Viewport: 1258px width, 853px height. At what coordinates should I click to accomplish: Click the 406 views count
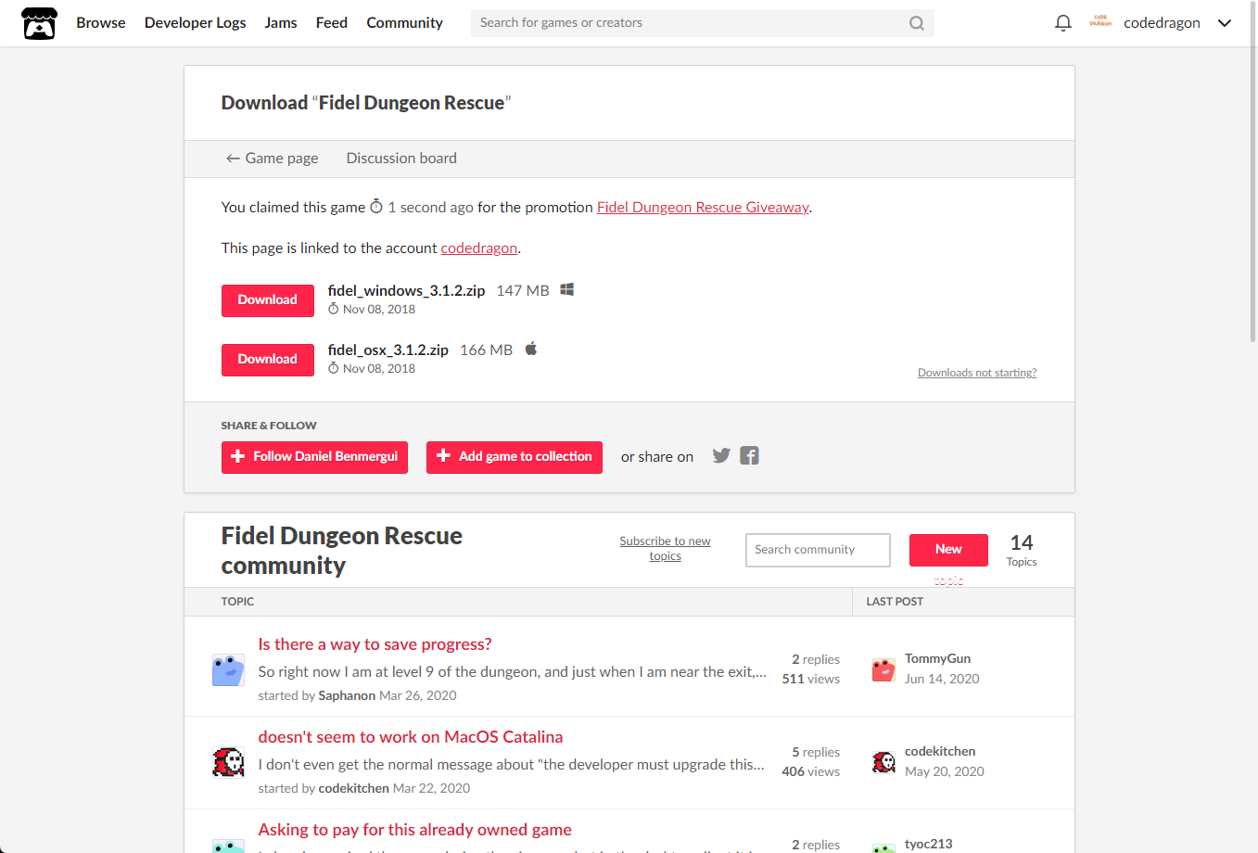coord(811,771)
